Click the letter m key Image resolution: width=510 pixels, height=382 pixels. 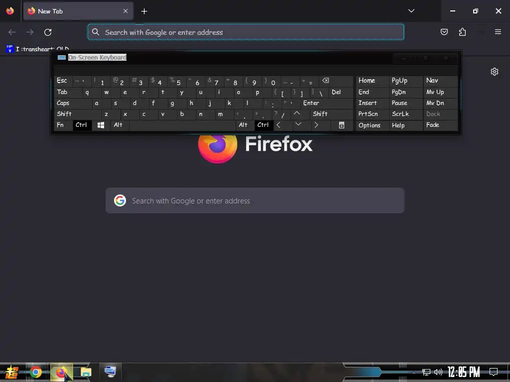tap(225, 114)
